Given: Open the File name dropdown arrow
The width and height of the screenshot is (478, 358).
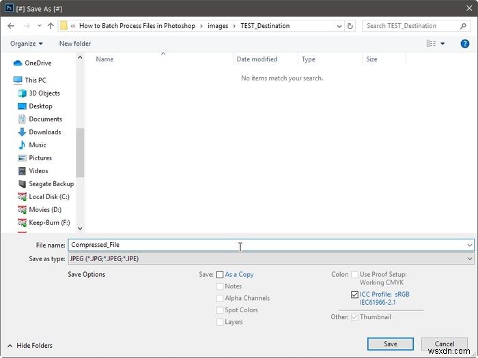Looking at the screenshot, I should pos(470,245).
